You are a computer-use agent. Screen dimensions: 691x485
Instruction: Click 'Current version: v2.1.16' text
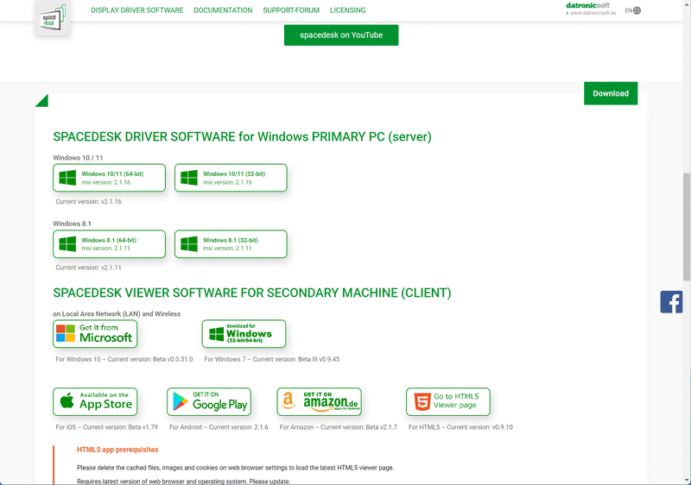(x=89, y=202)
